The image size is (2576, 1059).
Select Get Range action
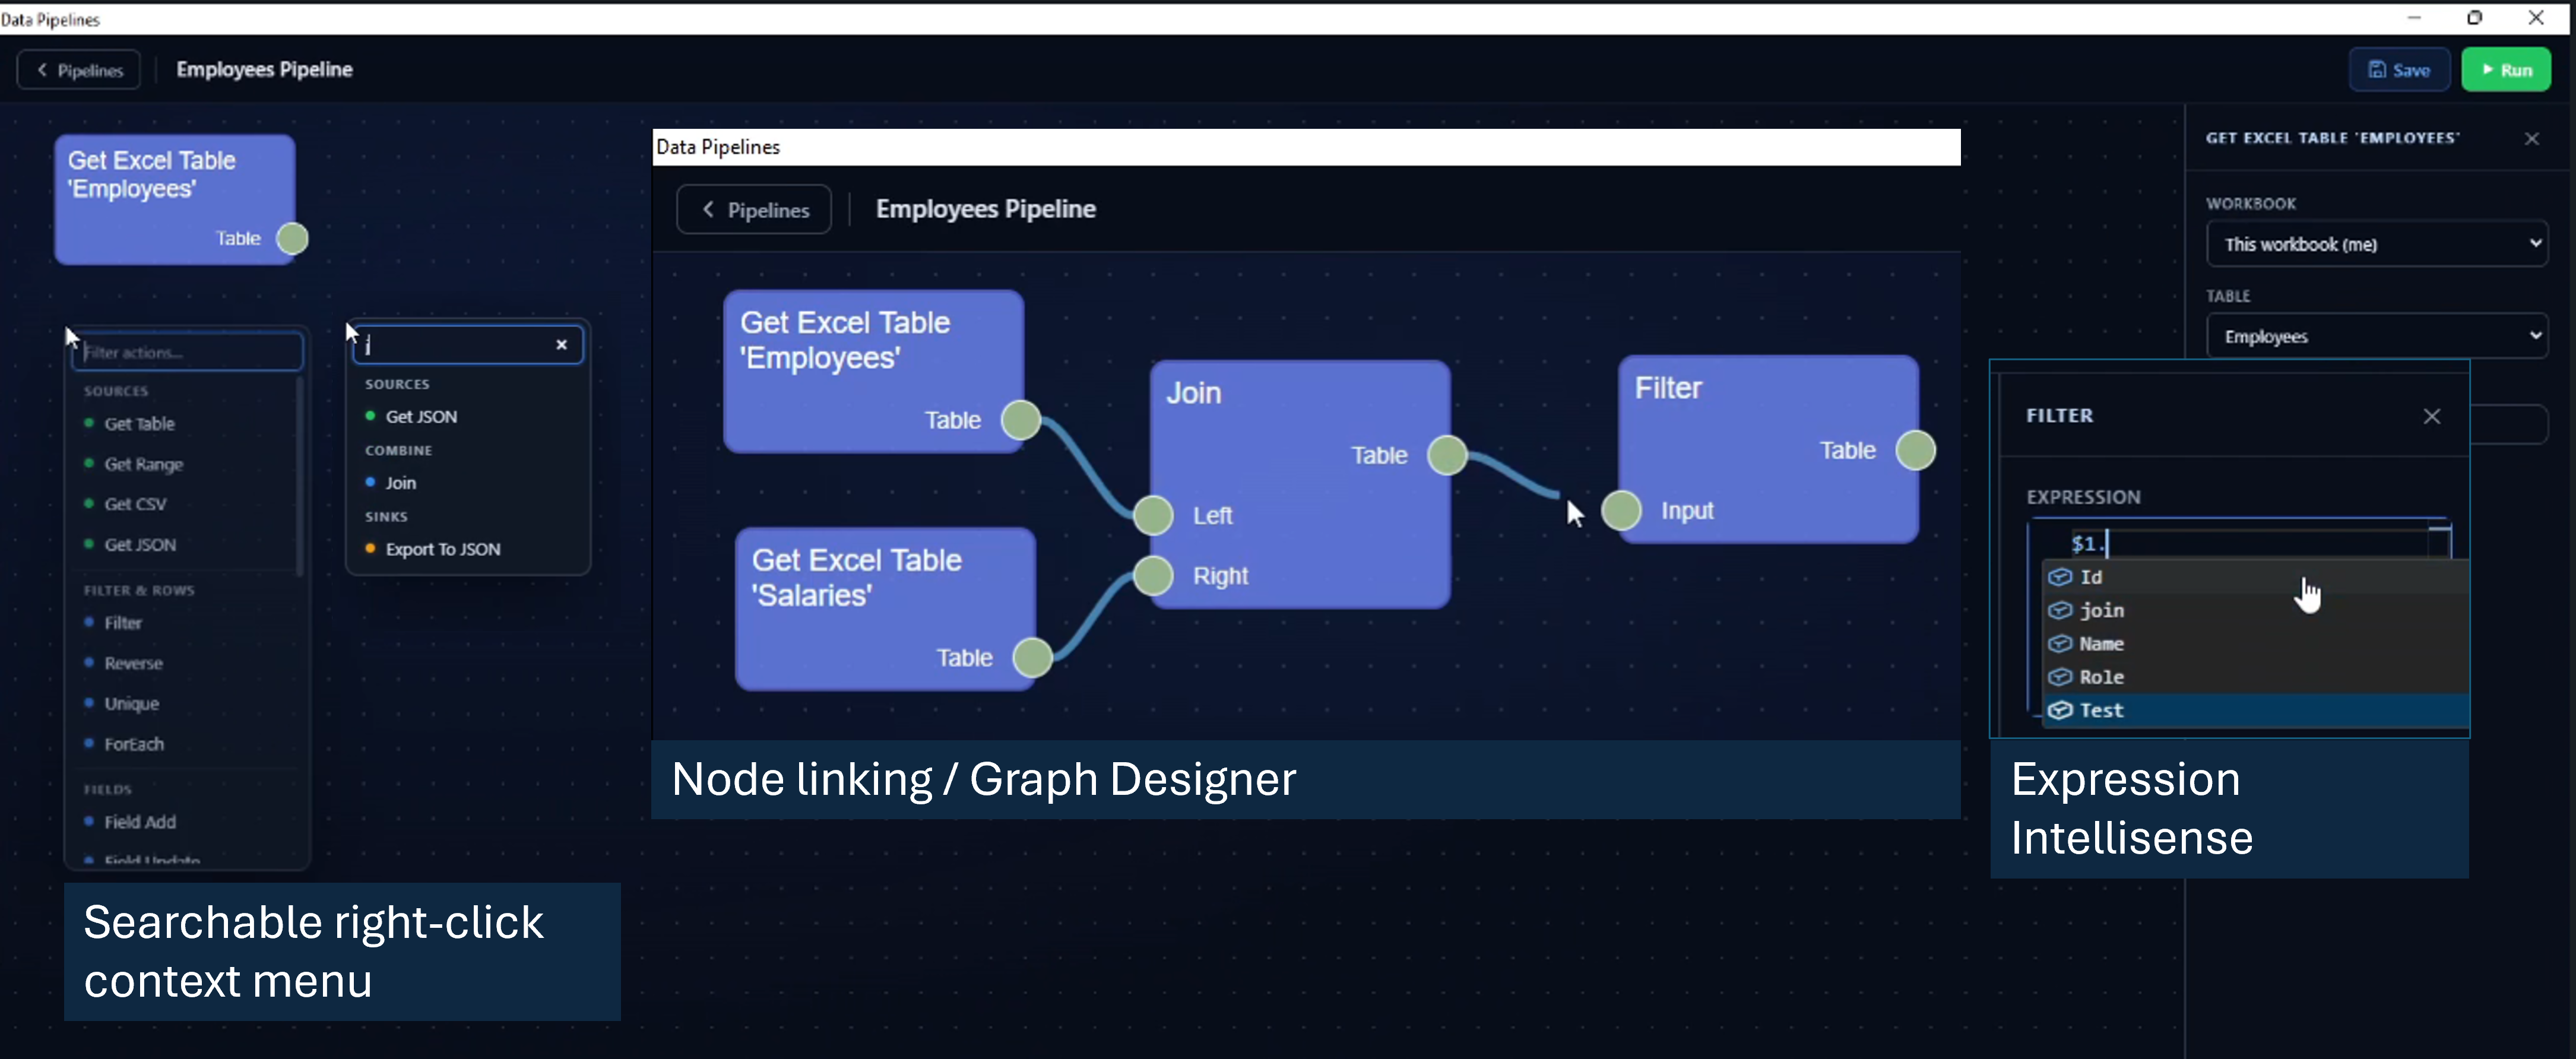tap(143, 464)
